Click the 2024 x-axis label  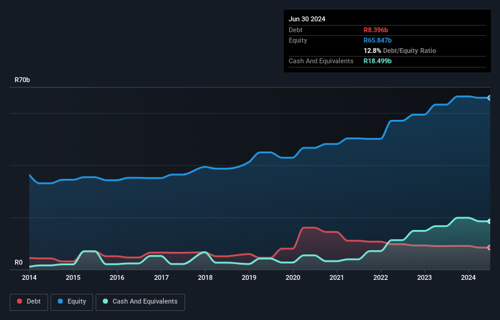pyautogui.click(x=468, y=278)
